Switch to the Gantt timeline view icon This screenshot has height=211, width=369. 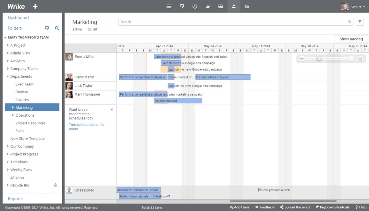coord(208,6)
